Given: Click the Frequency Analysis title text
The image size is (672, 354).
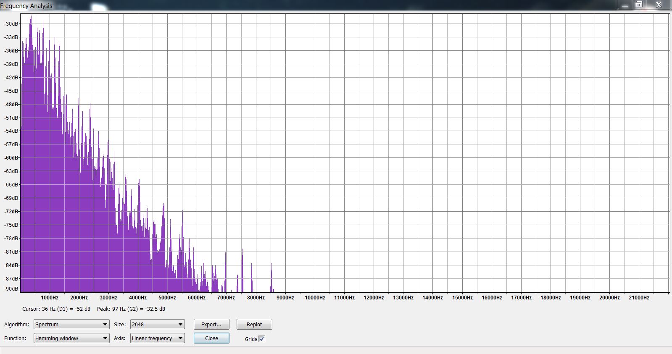Looking at the screenshot, I should (x=26, y=6).
